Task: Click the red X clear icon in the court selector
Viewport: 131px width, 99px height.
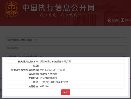Action: point(124,56)
